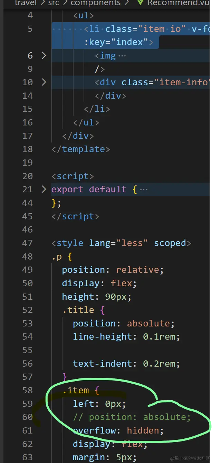This screenshot has width=212, height=463.
Task: Expand the folded item-info div on line 10
Action: pos(44,82)
